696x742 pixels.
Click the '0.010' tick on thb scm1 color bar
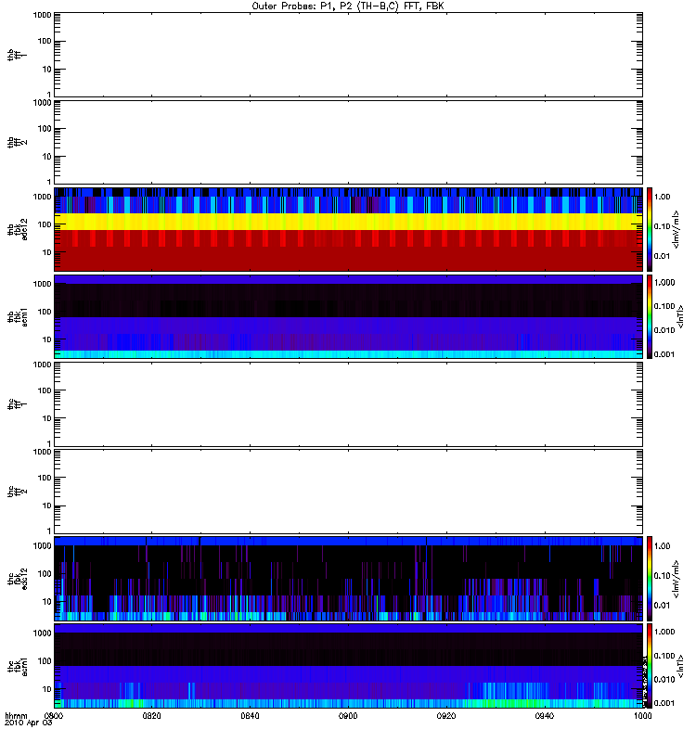(664, 330)
